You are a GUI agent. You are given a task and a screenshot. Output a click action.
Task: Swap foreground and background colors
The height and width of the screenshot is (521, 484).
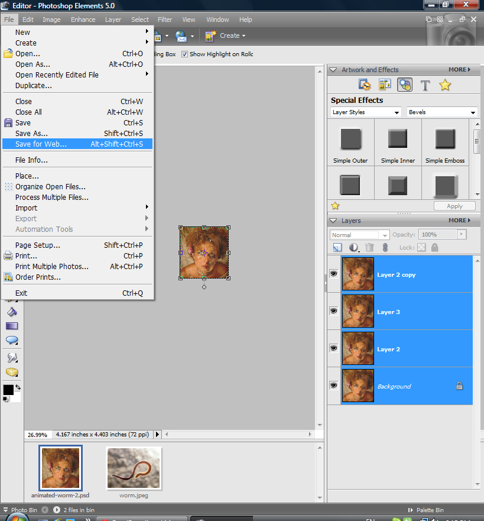[x=18, y=387]
